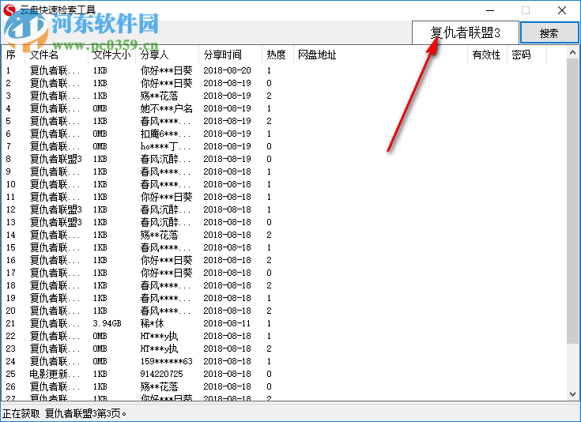Select sequence number 20 row
The image size is (581, 422).
pos(11,311)
